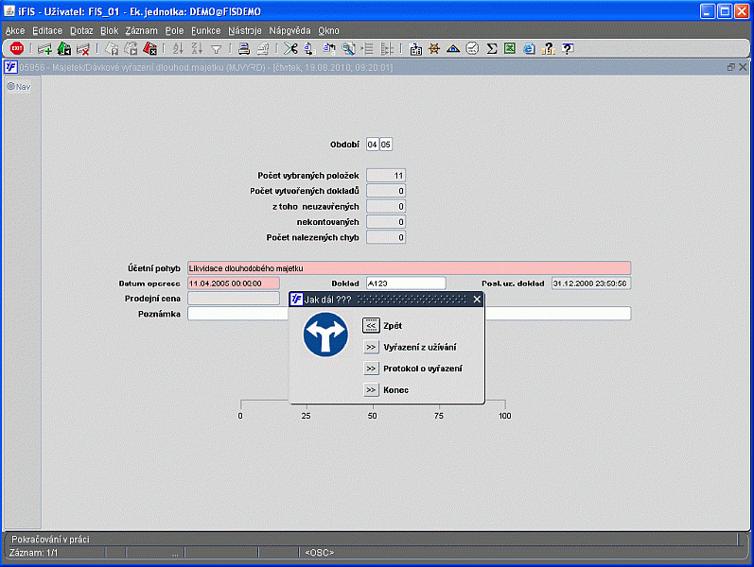Click the Prodejní cena field

pos(234,299)
